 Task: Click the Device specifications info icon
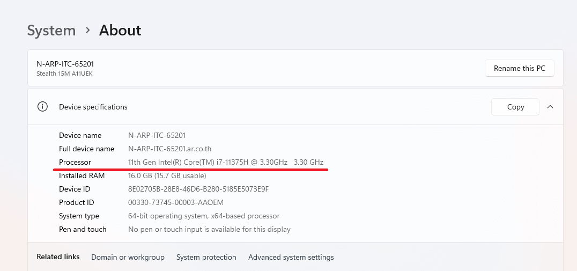(43, 107)
